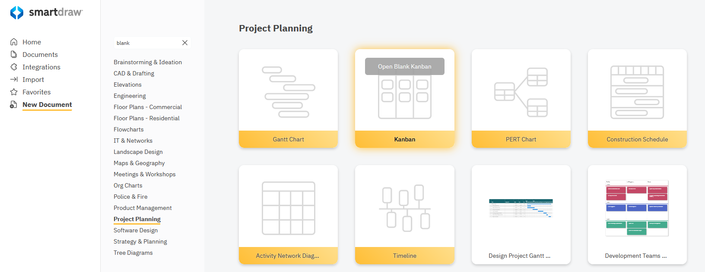705x272 pixels.
Task: Open the Gantt Chart template
Action: tap(288, 98)
